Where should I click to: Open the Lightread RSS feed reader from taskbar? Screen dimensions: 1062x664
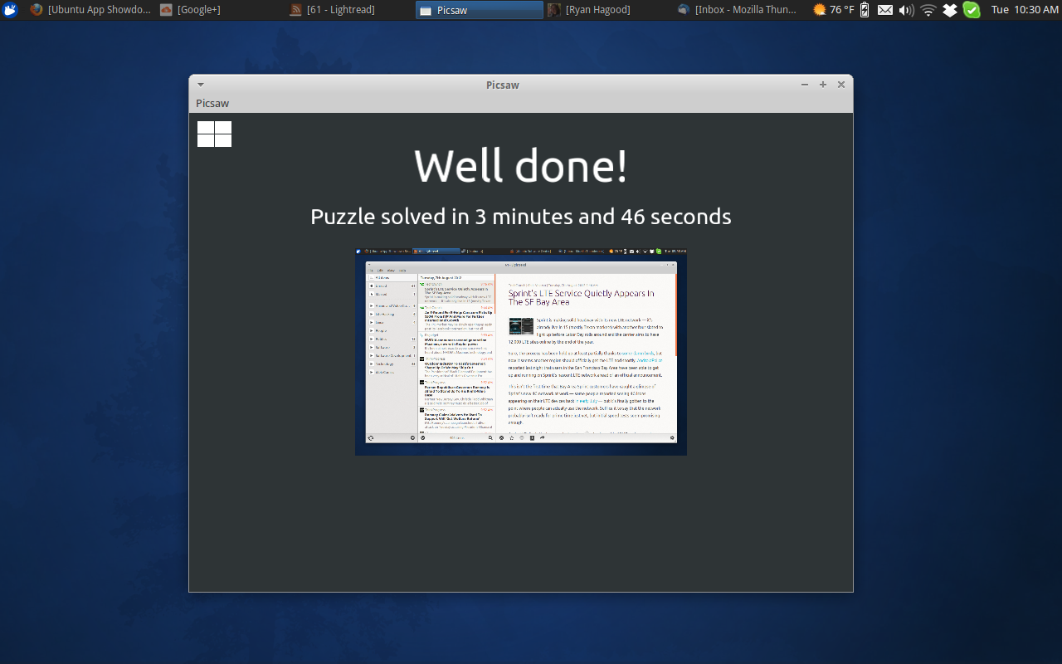(331, 9)
